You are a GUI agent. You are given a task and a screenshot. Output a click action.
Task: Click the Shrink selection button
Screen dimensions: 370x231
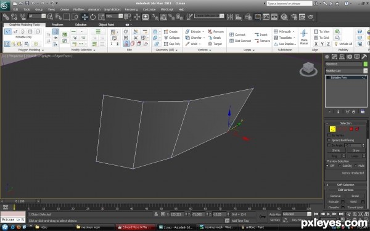pos(336,150)
